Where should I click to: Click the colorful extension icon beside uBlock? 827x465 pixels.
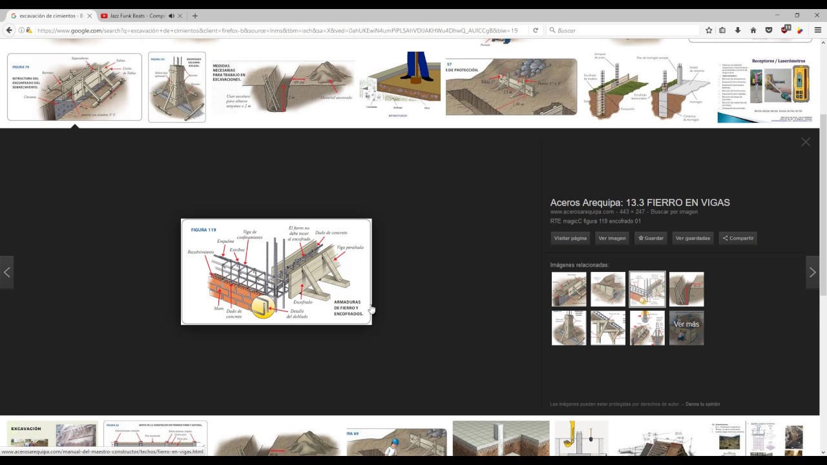coord(800,30)
